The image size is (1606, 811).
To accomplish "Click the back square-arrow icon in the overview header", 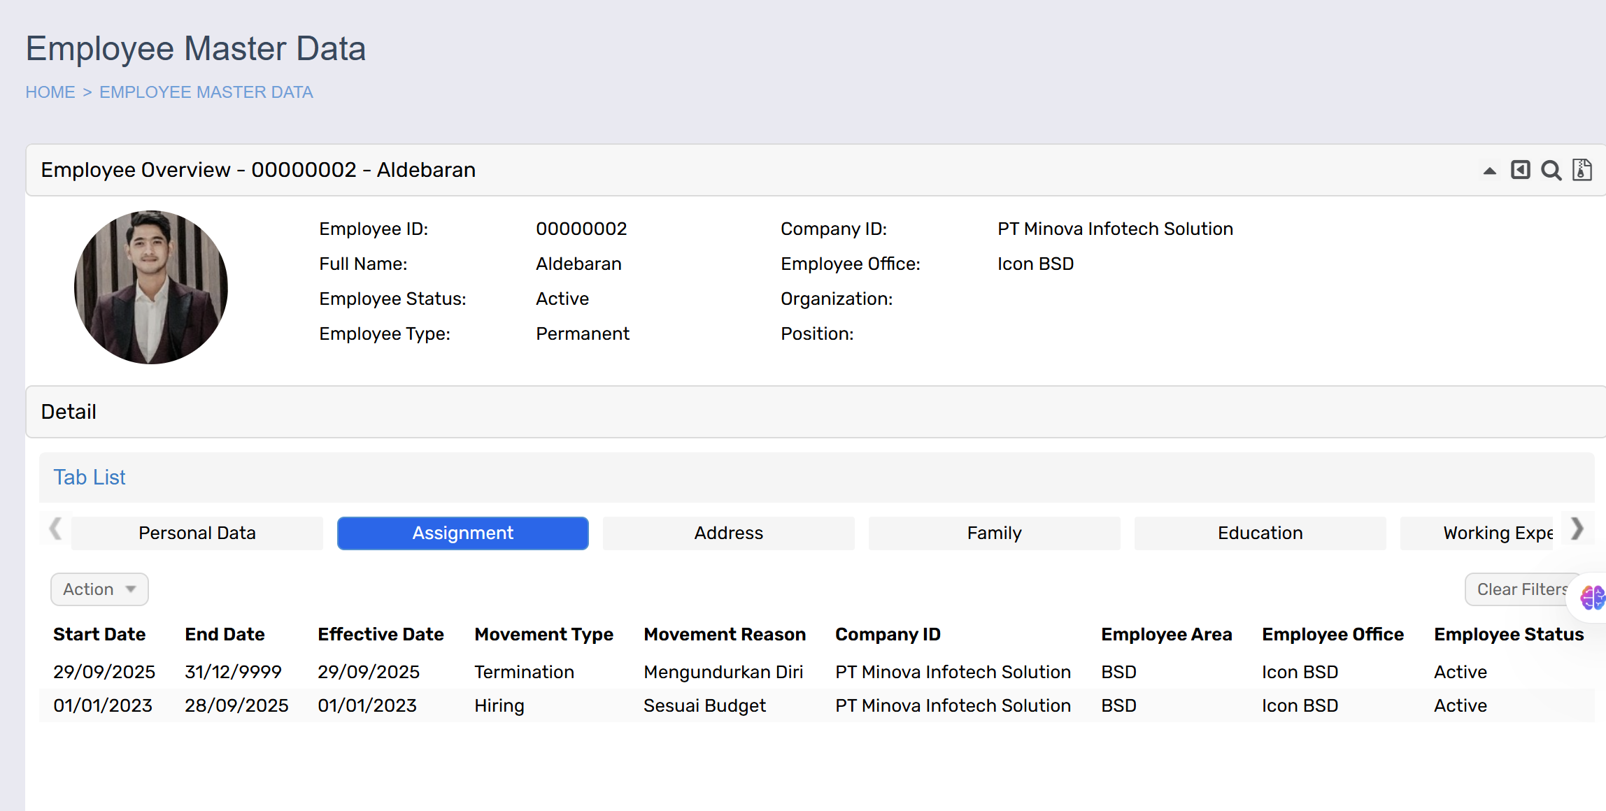I will pyautogui.click(x=1520, y=170).
